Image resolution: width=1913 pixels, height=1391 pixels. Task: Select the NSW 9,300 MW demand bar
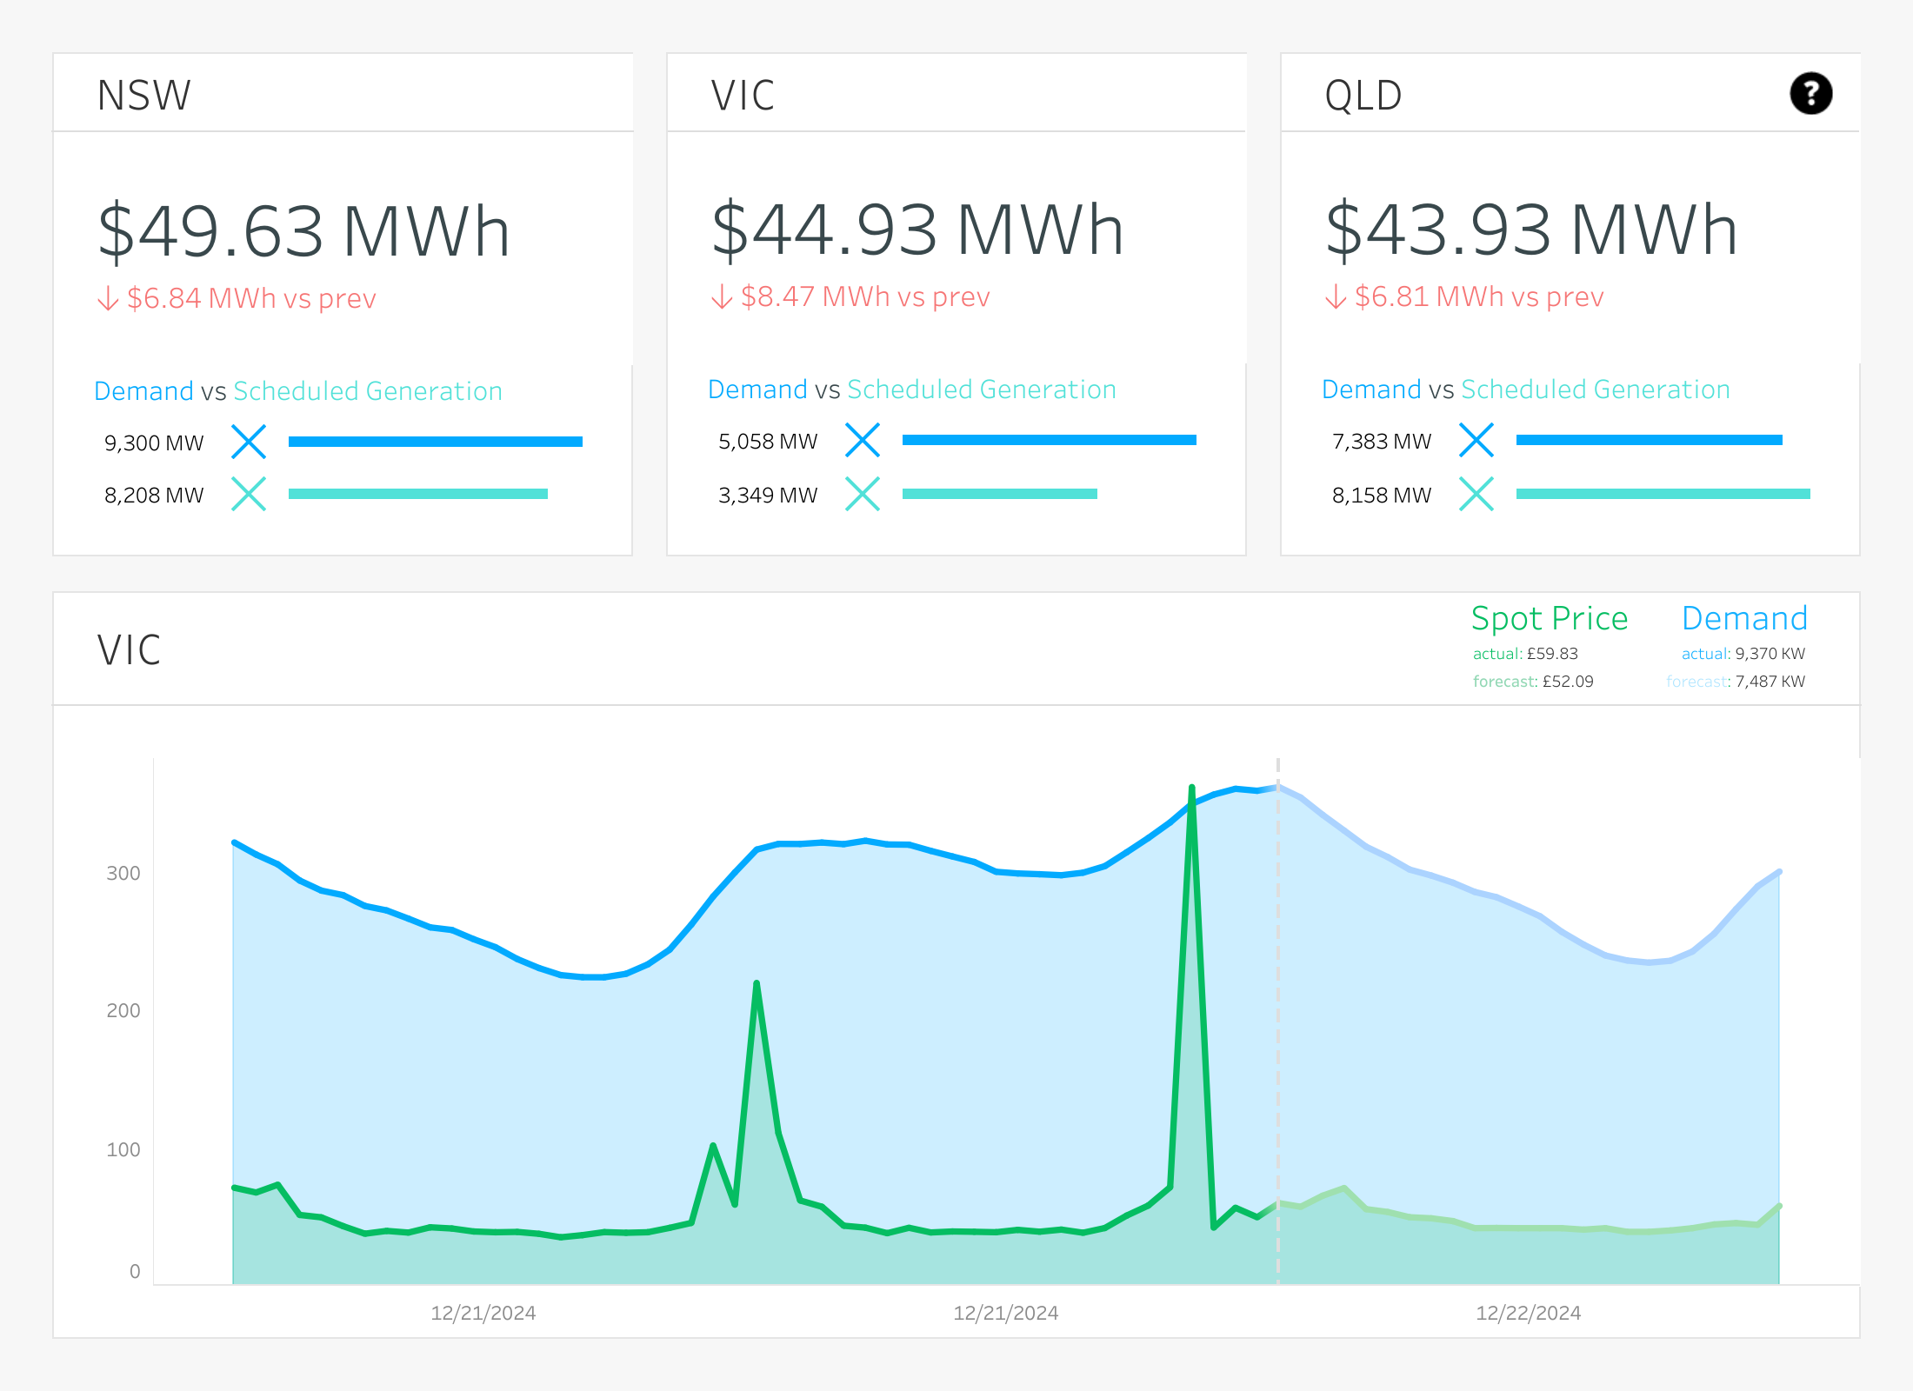tap(436, 442)
